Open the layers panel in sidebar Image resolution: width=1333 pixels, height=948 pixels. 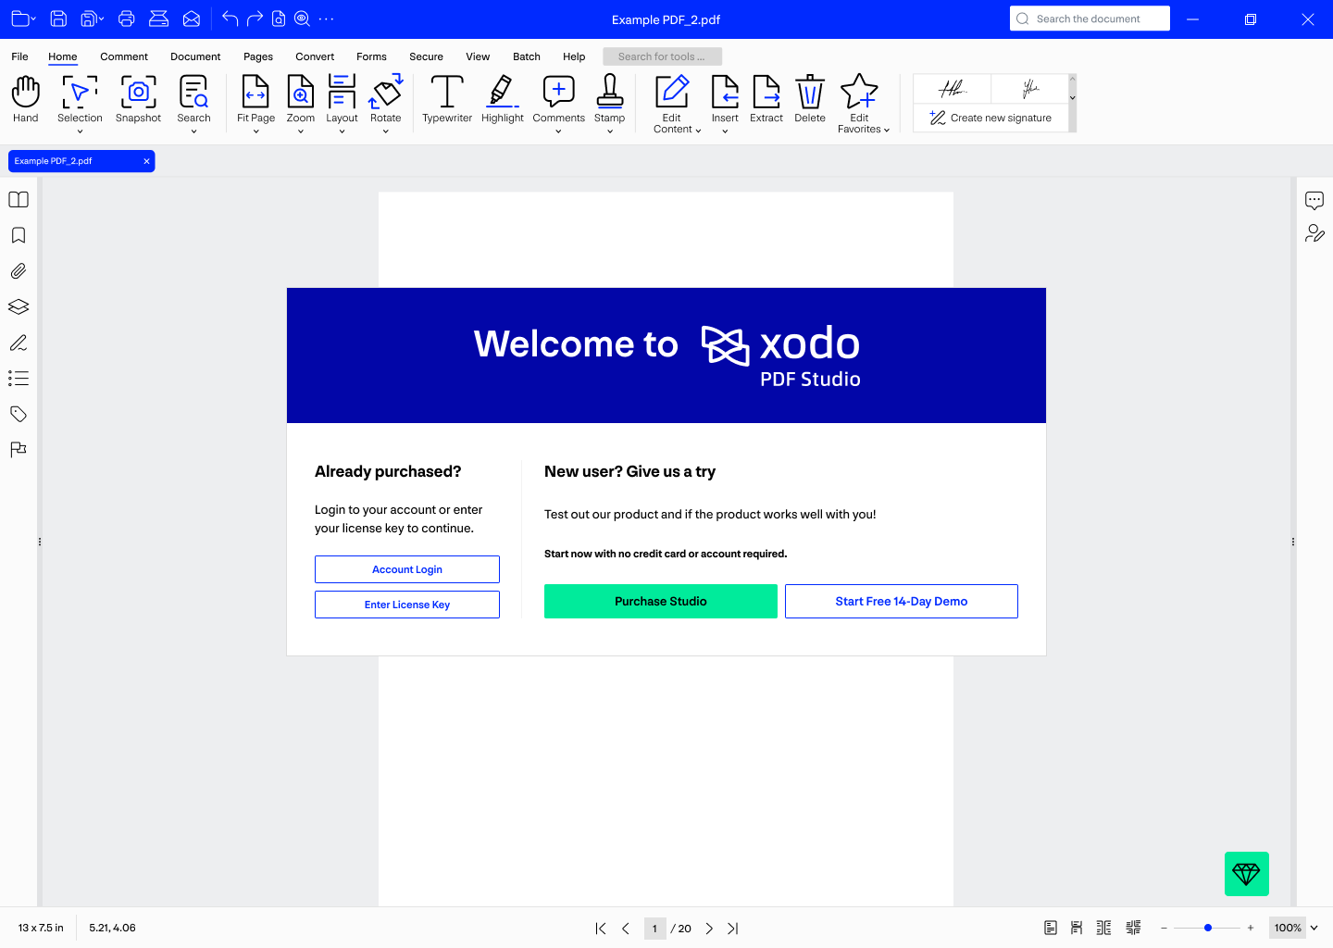pyautogui.click(x=19, y=306)
